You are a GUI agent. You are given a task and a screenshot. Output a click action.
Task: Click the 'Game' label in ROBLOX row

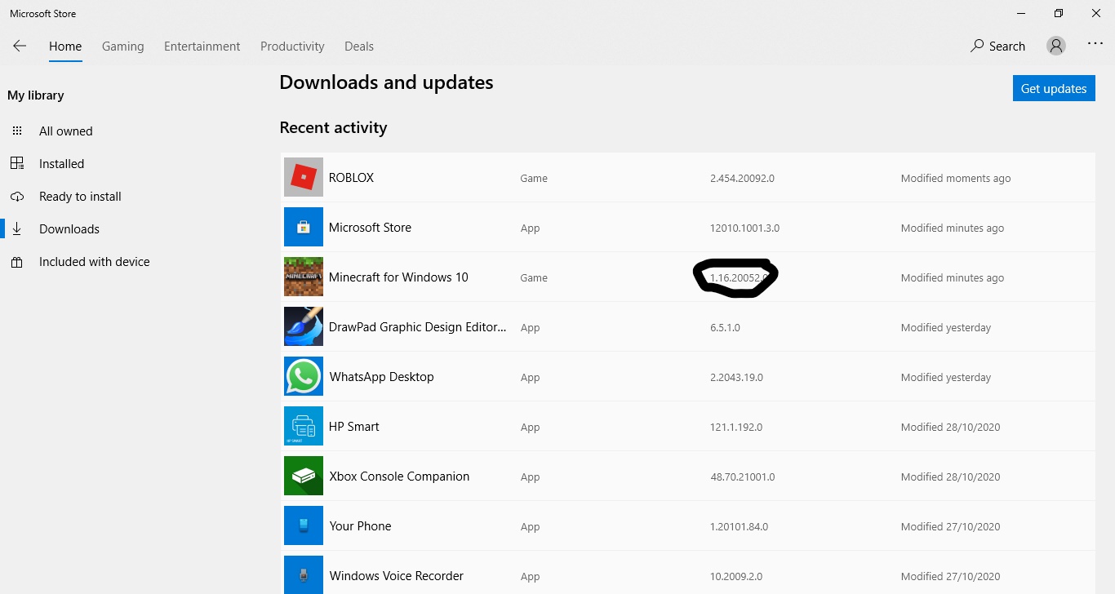(534, 178)
